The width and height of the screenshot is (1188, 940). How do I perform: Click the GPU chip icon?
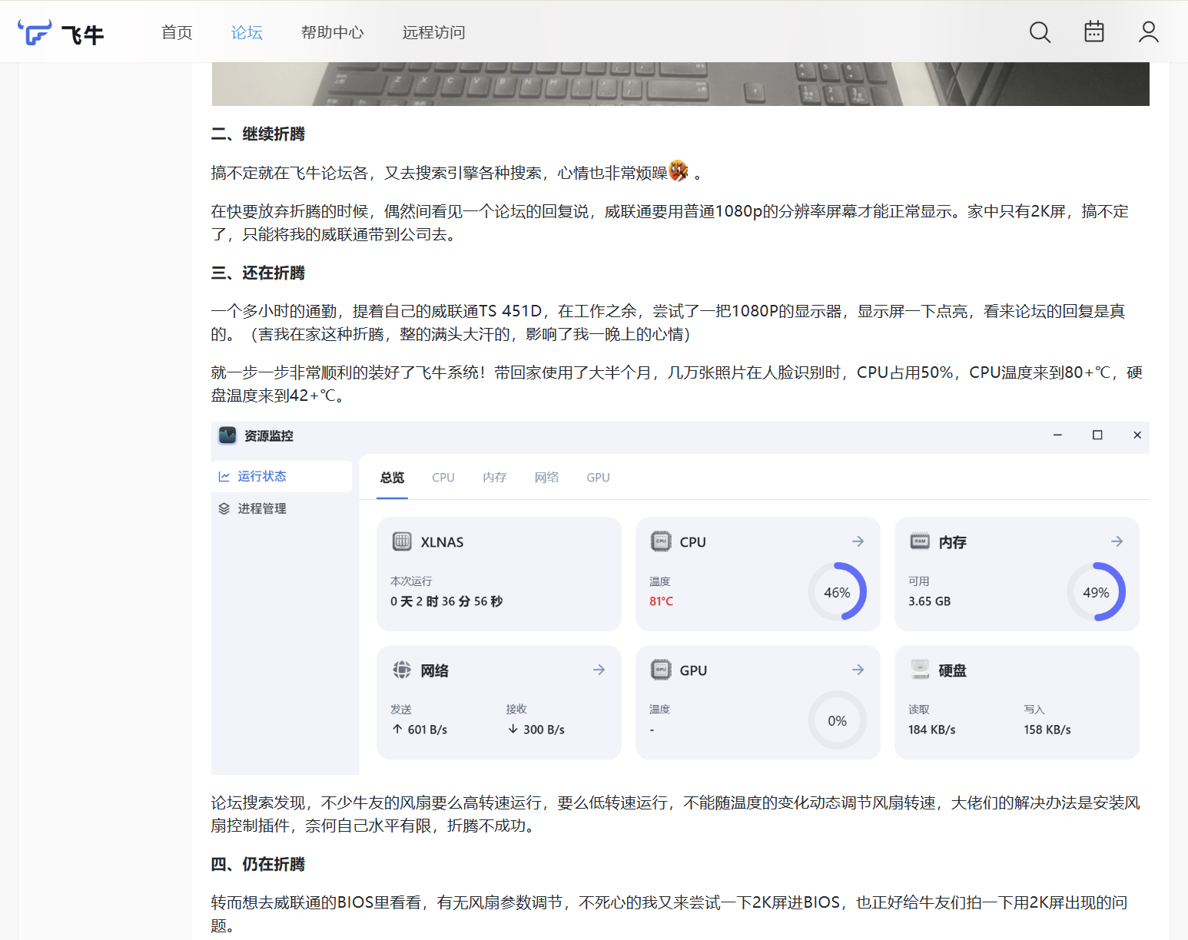coord(661,670)
